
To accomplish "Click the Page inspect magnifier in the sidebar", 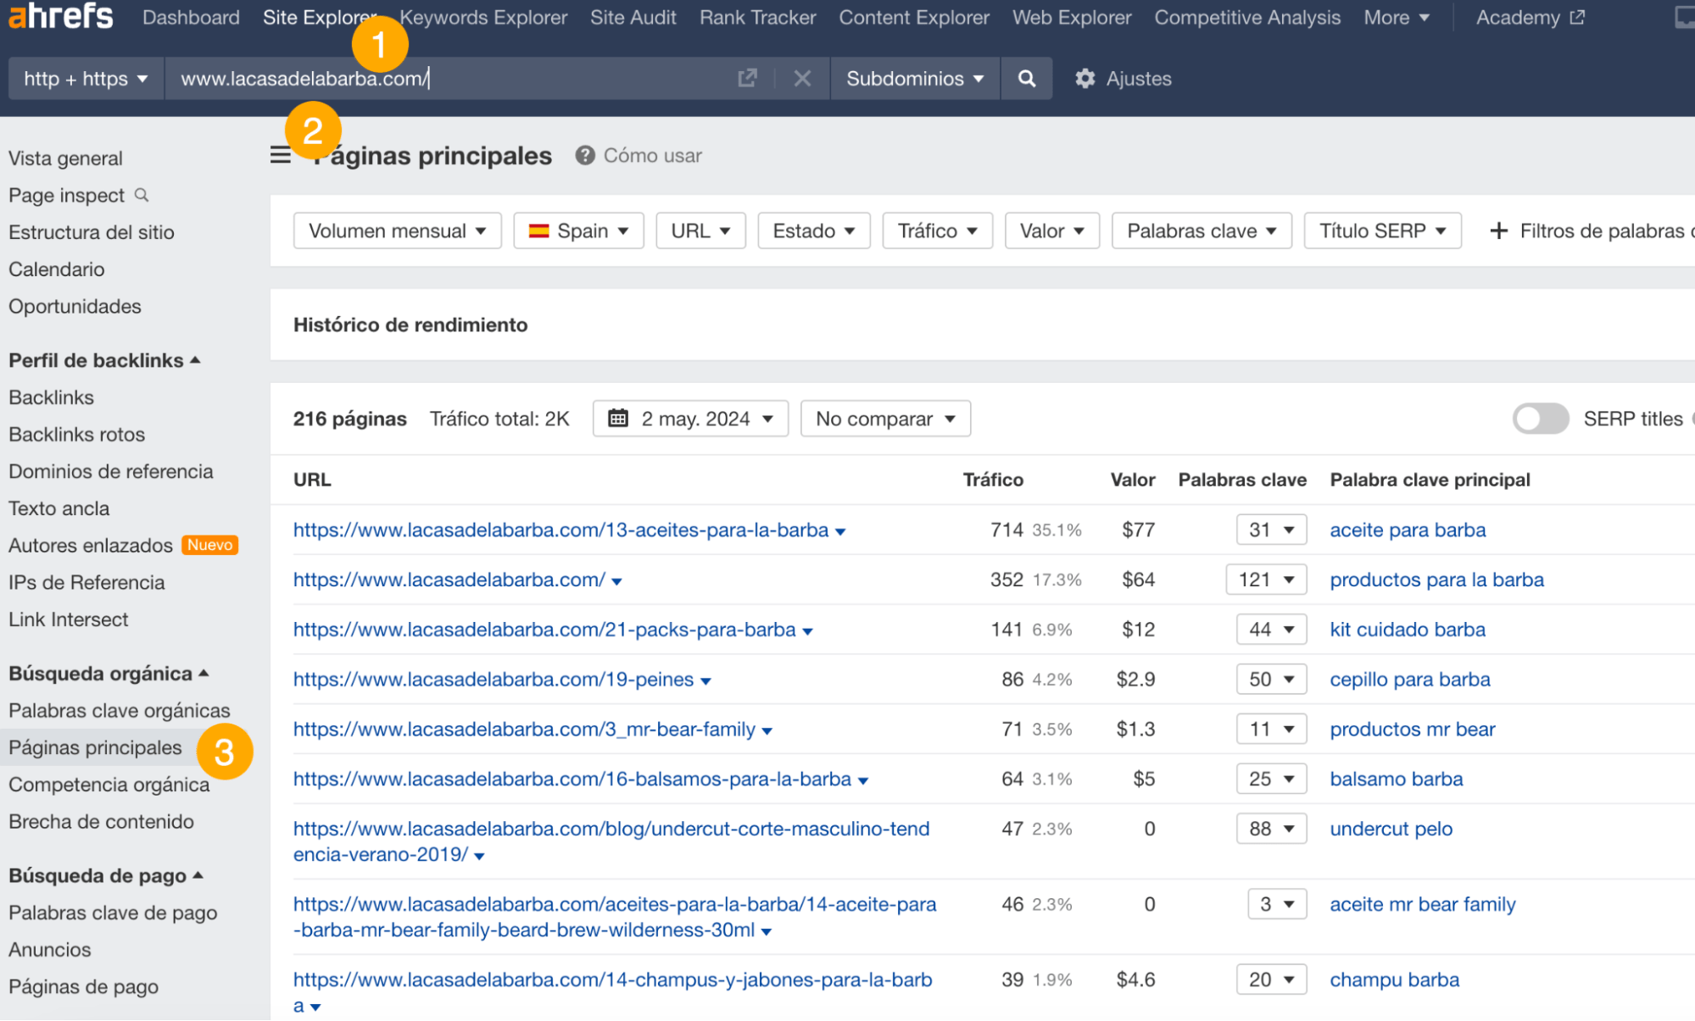I will [142, 195].
